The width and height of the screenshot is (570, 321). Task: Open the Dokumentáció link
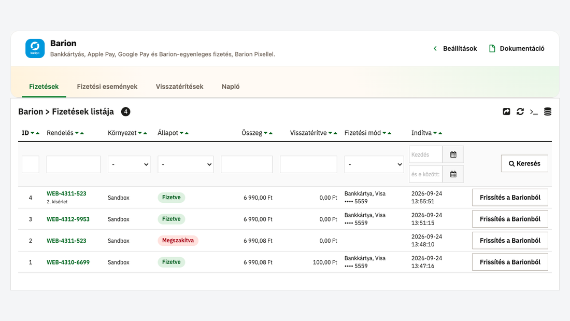[x=517, y=48]
